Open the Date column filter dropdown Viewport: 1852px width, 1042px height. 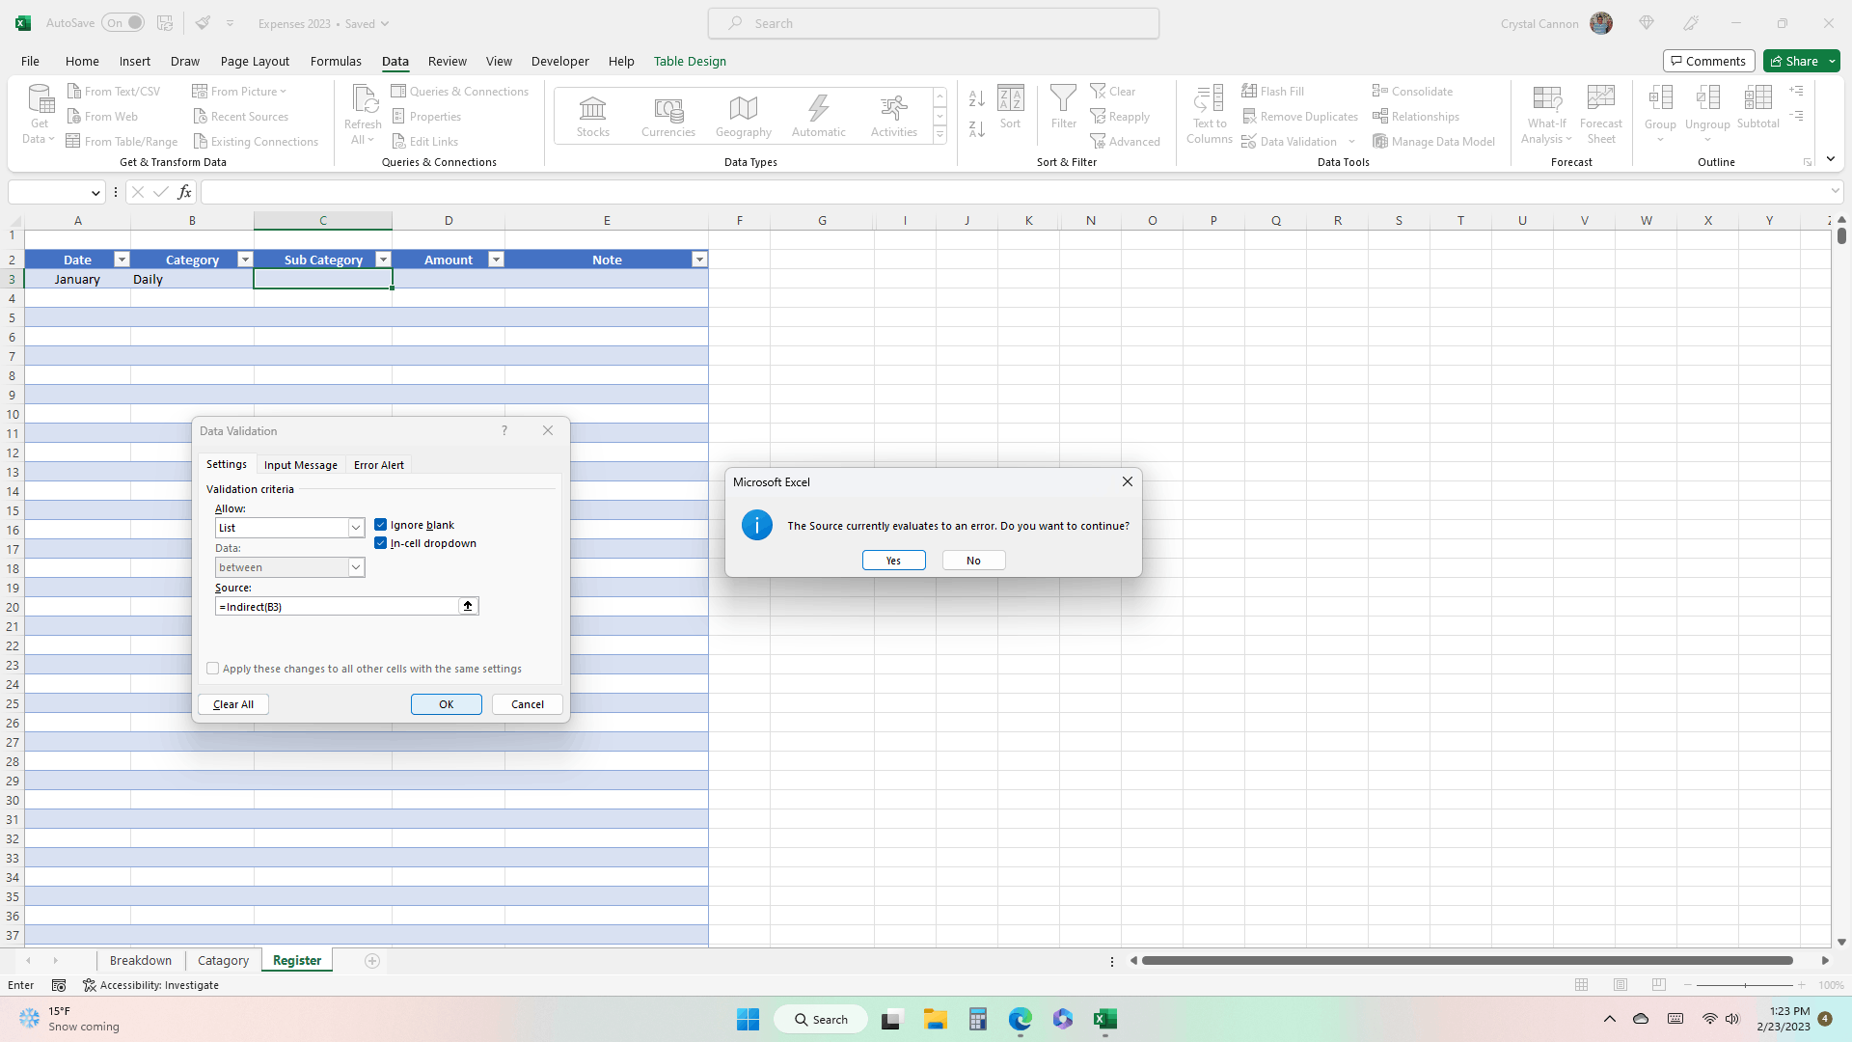click(x=121, y=259)
